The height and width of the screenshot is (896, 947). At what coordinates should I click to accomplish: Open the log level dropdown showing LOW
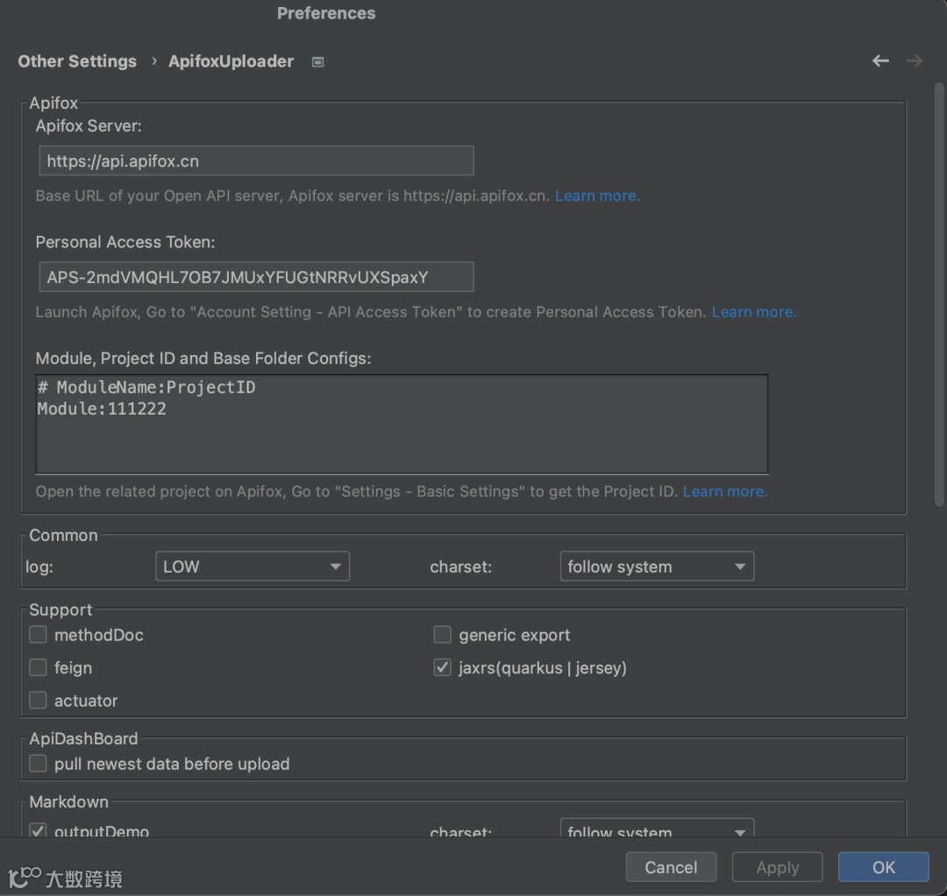[x=253, y=566]
